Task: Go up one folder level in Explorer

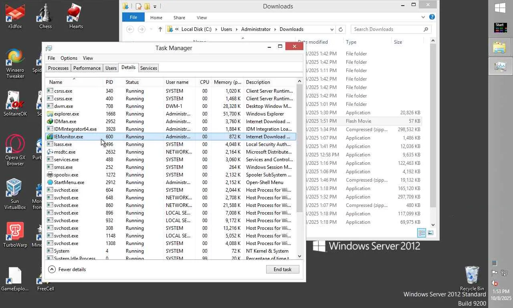Action: click(x=160, y=29)
